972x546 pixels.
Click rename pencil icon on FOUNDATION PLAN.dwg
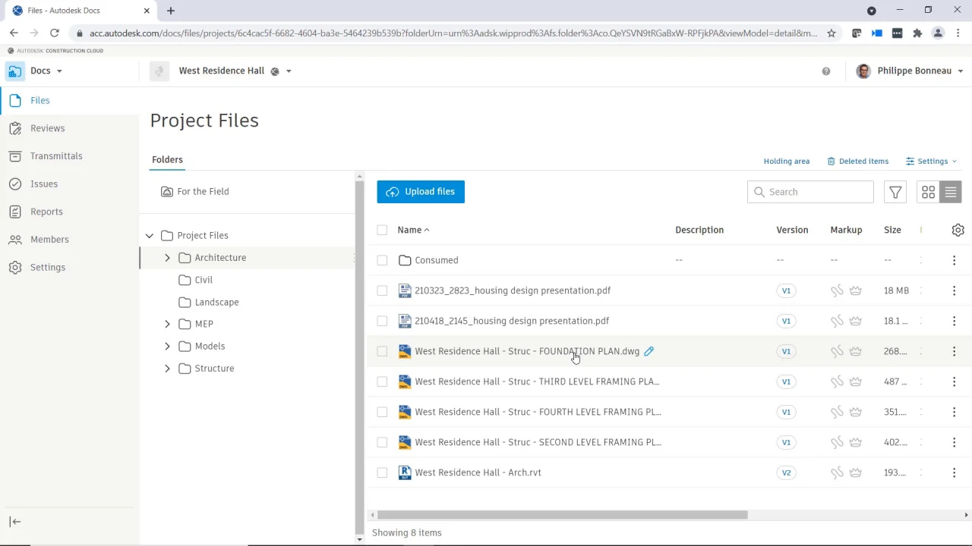coord(649,351)
